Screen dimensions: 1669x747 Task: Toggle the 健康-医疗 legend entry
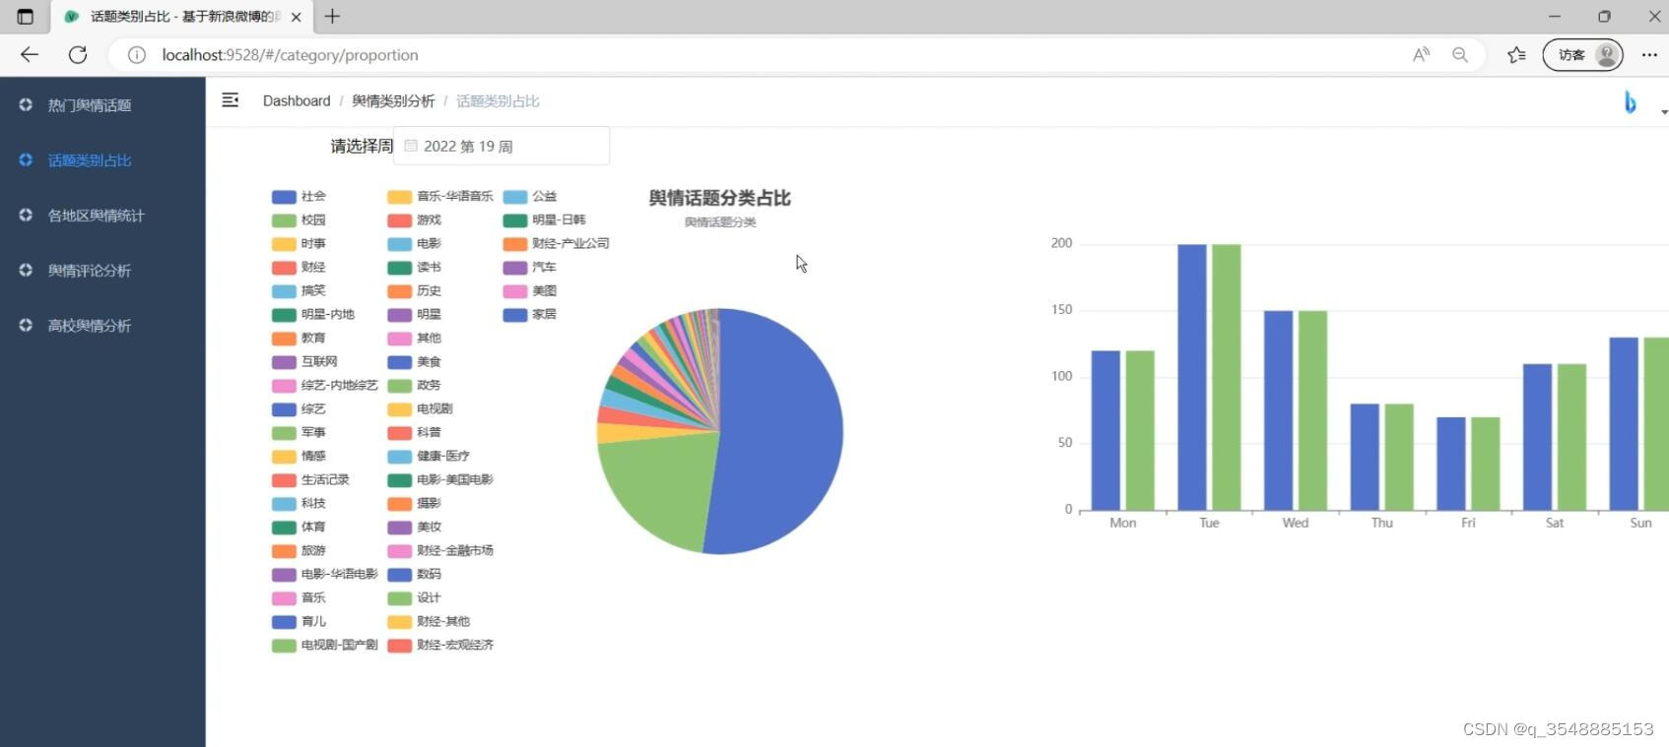pyautogui.click(x=429, y=457)
